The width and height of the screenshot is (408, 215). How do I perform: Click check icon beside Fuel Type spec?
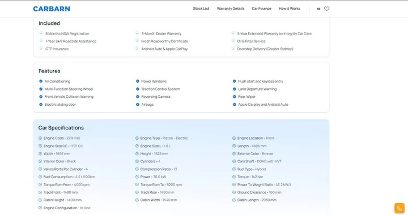234,169
